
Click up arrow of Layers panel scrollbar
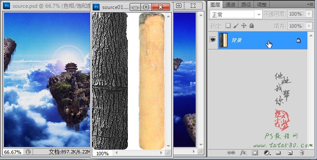point(311,36)
